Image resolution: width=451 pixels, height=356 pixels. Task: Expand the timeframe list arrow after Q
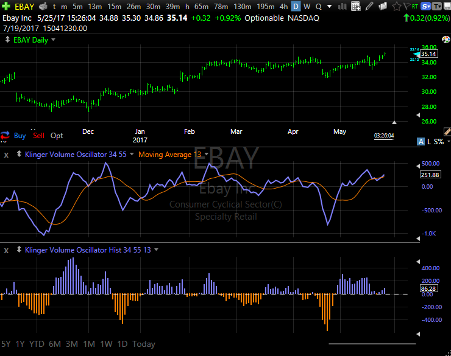pyautogui.click(x=330, y=6)
